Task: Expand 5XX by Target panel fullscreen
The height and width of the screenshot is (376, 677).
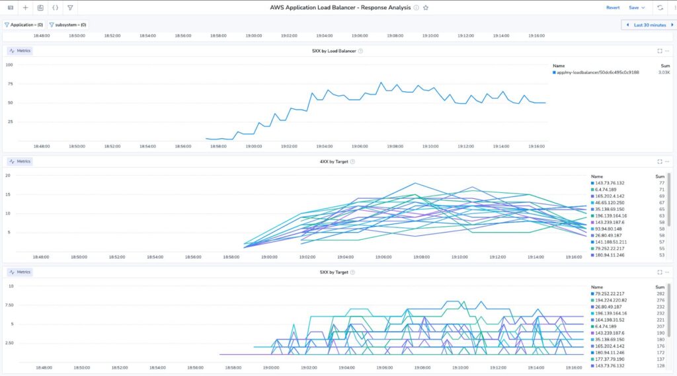Action: [x=660, y=272]
